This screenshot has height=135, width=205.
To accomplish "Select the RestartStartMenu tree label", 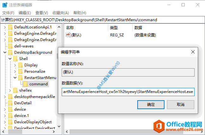I will [40, 78].
